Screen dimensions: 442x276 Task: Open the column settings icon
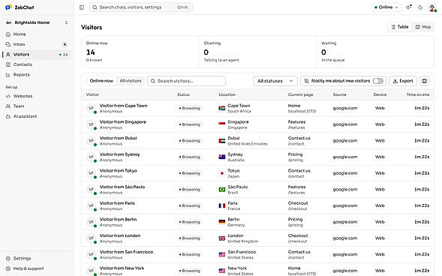424,81
